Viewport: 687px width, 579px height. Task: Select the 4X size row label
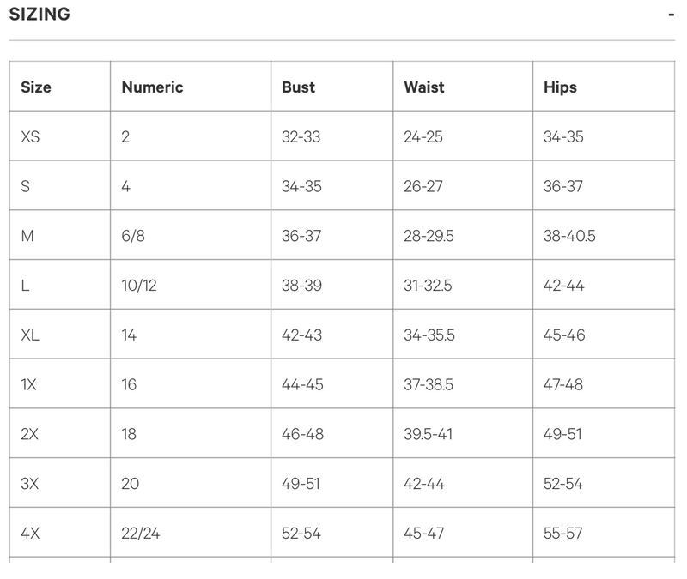pos(30,533)
